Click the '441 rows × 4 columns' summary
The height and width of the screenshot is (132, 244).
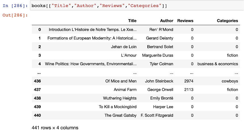click(55, 128)
